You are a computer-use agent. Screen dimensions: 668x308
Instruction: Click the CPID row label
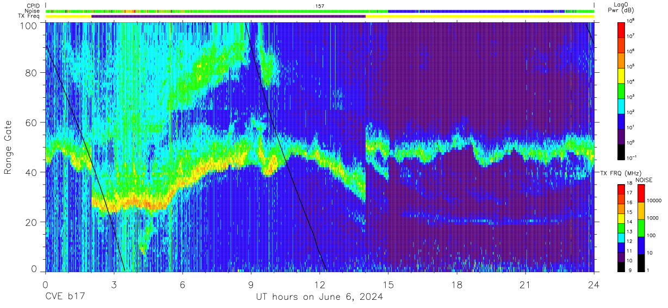(x=33, y=5)
